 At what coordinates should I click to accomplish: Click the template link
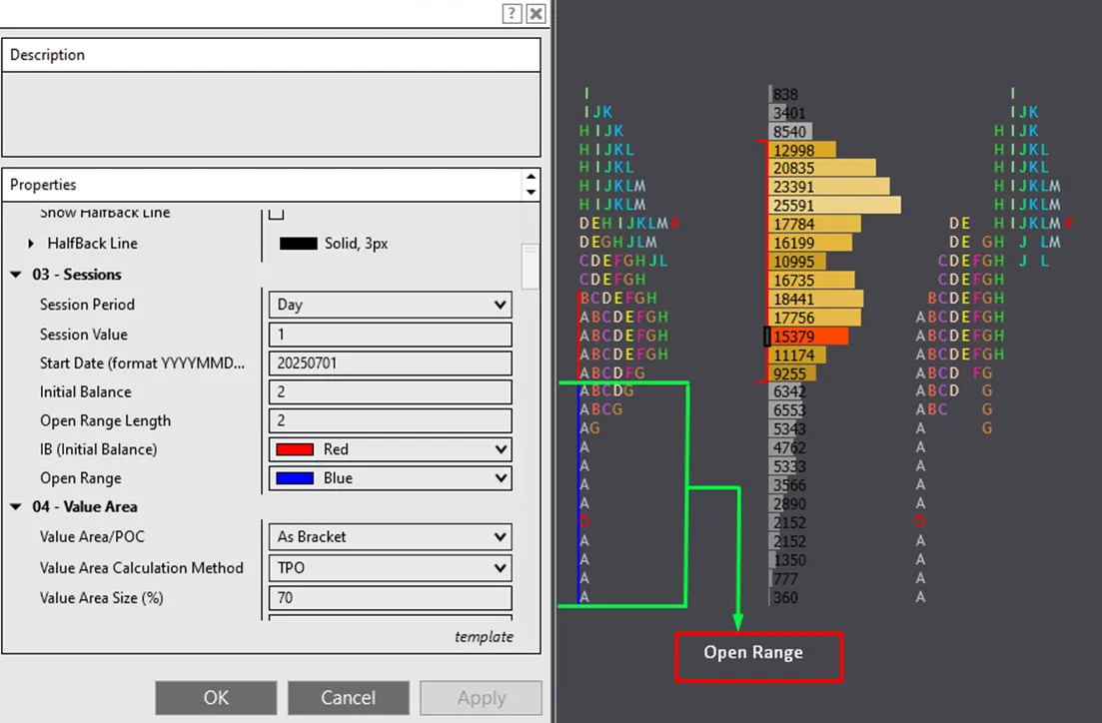click(484, 637)
